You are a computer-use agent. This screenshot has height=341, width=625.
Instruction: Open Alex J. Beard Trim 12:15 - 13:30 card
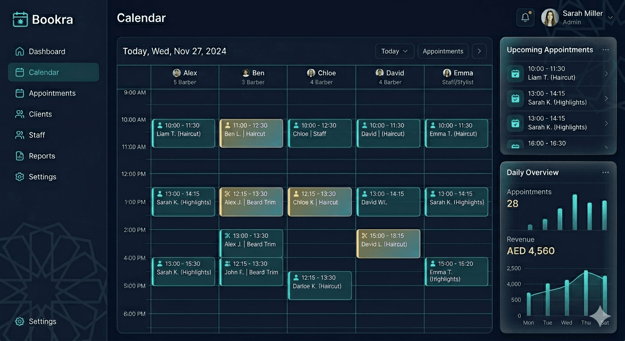[x=251, y=202]
